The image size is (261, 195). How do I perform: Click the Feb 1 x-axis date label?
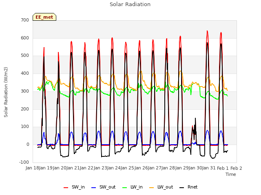click(x=223, y=168)
